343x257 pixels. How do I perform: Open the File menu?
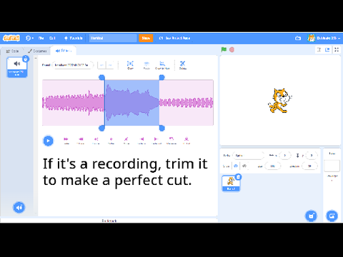coord(41,38)
